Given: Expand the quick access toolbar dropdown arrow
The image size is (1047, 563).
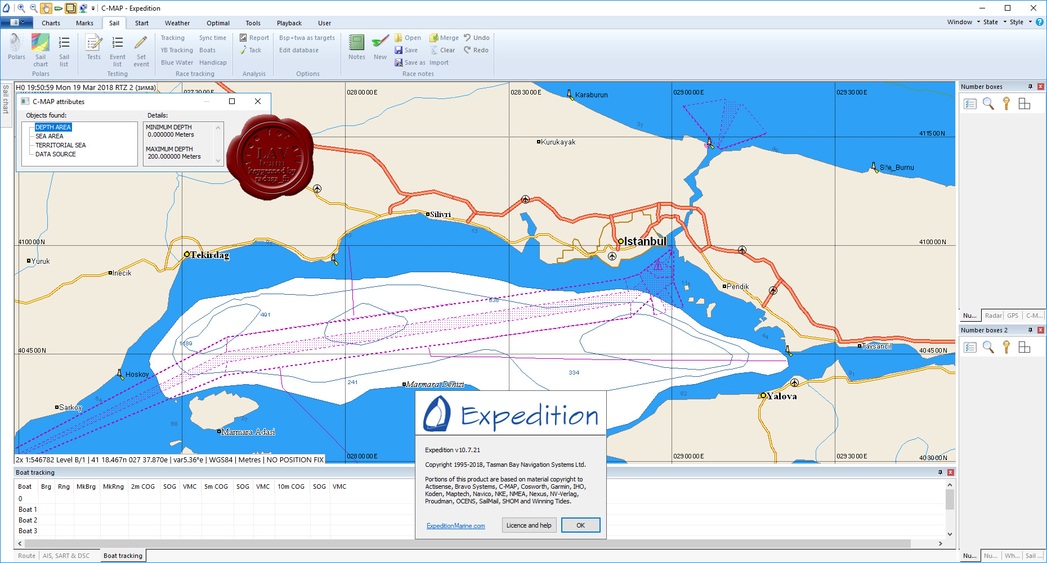Looking at the screenshot, I should click(x=93, y=8).
